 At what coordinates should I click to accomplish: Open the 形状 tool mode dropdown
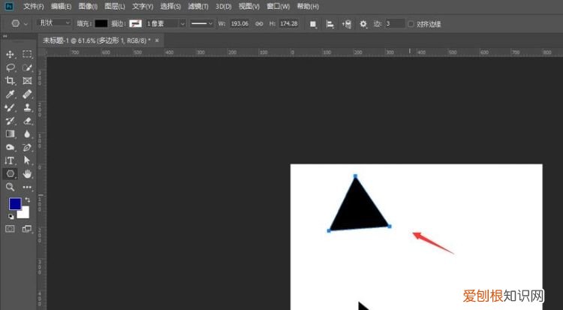click(x=56, y=24)
